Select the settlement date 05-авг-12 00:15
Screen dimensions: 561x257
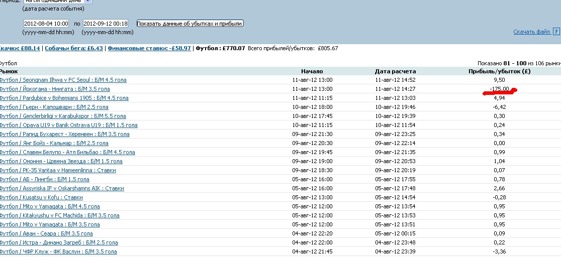tap(395, 233)
